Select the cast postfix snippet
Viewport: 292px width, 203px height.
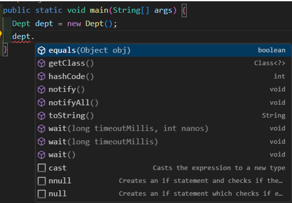point(163,168)
